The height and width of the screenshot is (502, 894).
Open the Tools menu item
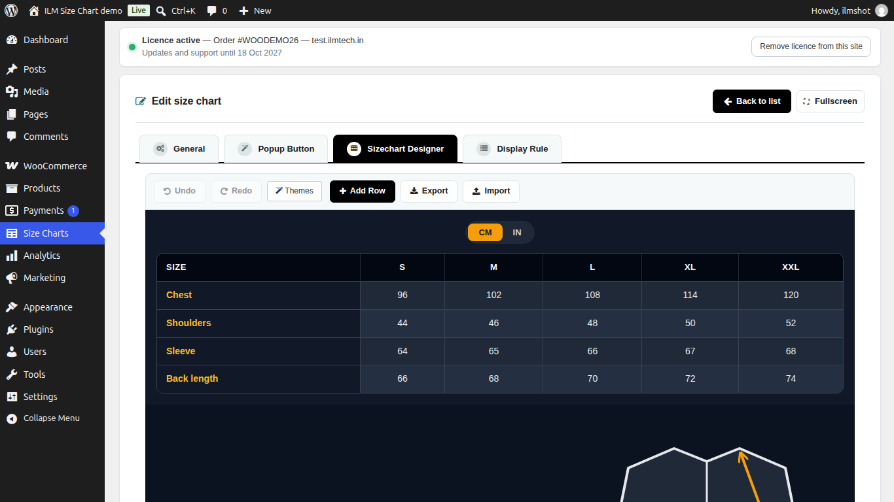click(52, 375)
